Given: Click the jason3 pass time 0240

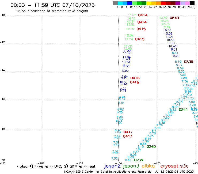Looking at the screenshot, I should tap(151, 147).
